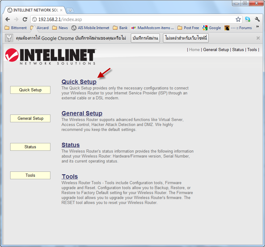Open MaxMostcom items eBay bookmark
The height and width of the screenshot is (247, 265).
[x=153, y=28]
